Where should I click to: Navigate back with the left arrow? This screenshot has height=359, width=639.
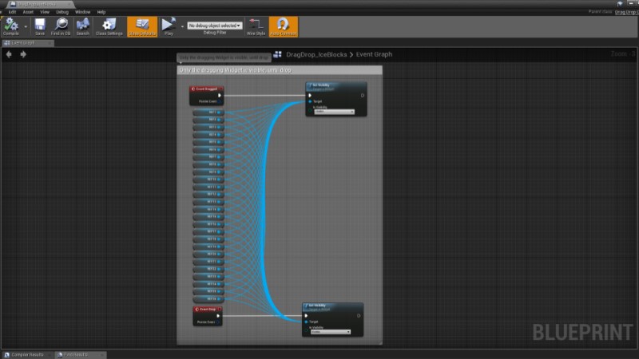click(x=9, y=54)
